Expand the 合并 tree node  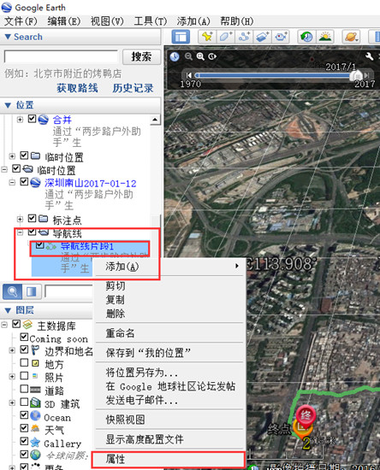pos(20,120)
